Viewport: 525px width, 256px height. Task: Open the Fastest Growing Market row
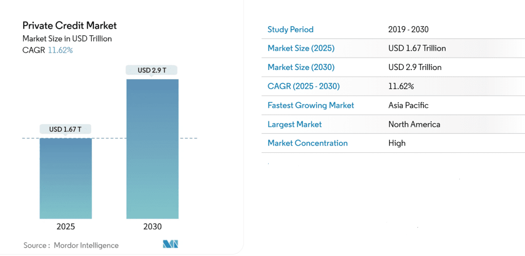(311, 105)
